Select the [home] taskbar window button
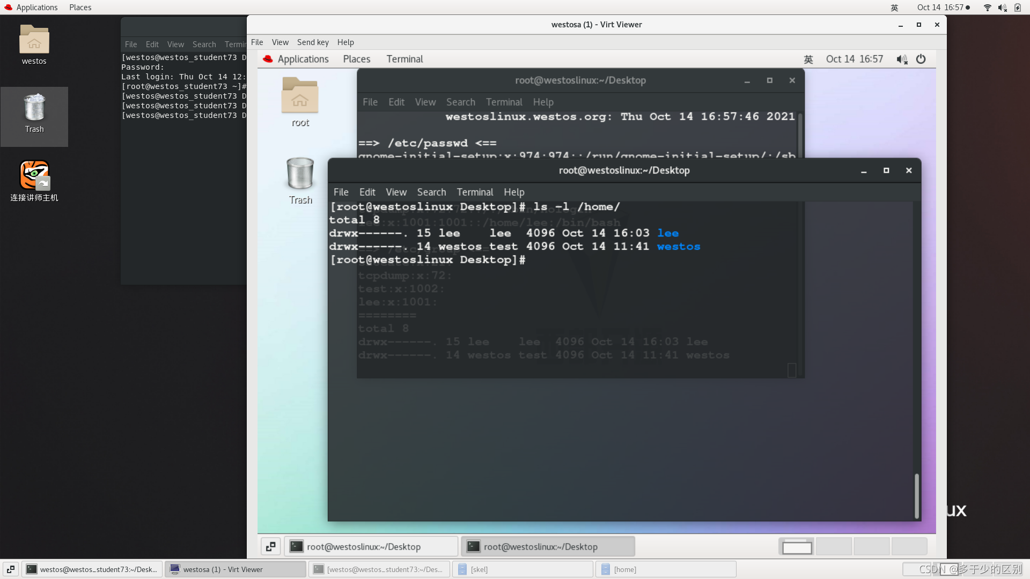The image size is (1030, 579). pyautogui.click(x=665, y=569)
